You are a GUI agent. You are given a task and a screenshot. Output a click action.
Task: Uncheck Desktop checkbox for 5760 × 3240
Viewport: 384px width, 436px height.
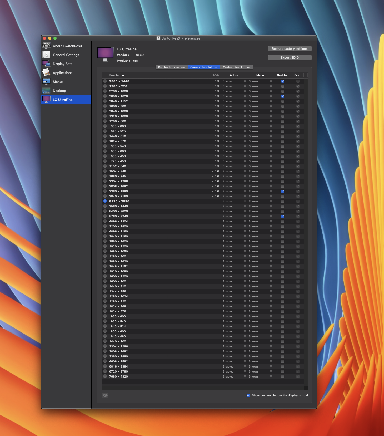(x=283, y=216)
